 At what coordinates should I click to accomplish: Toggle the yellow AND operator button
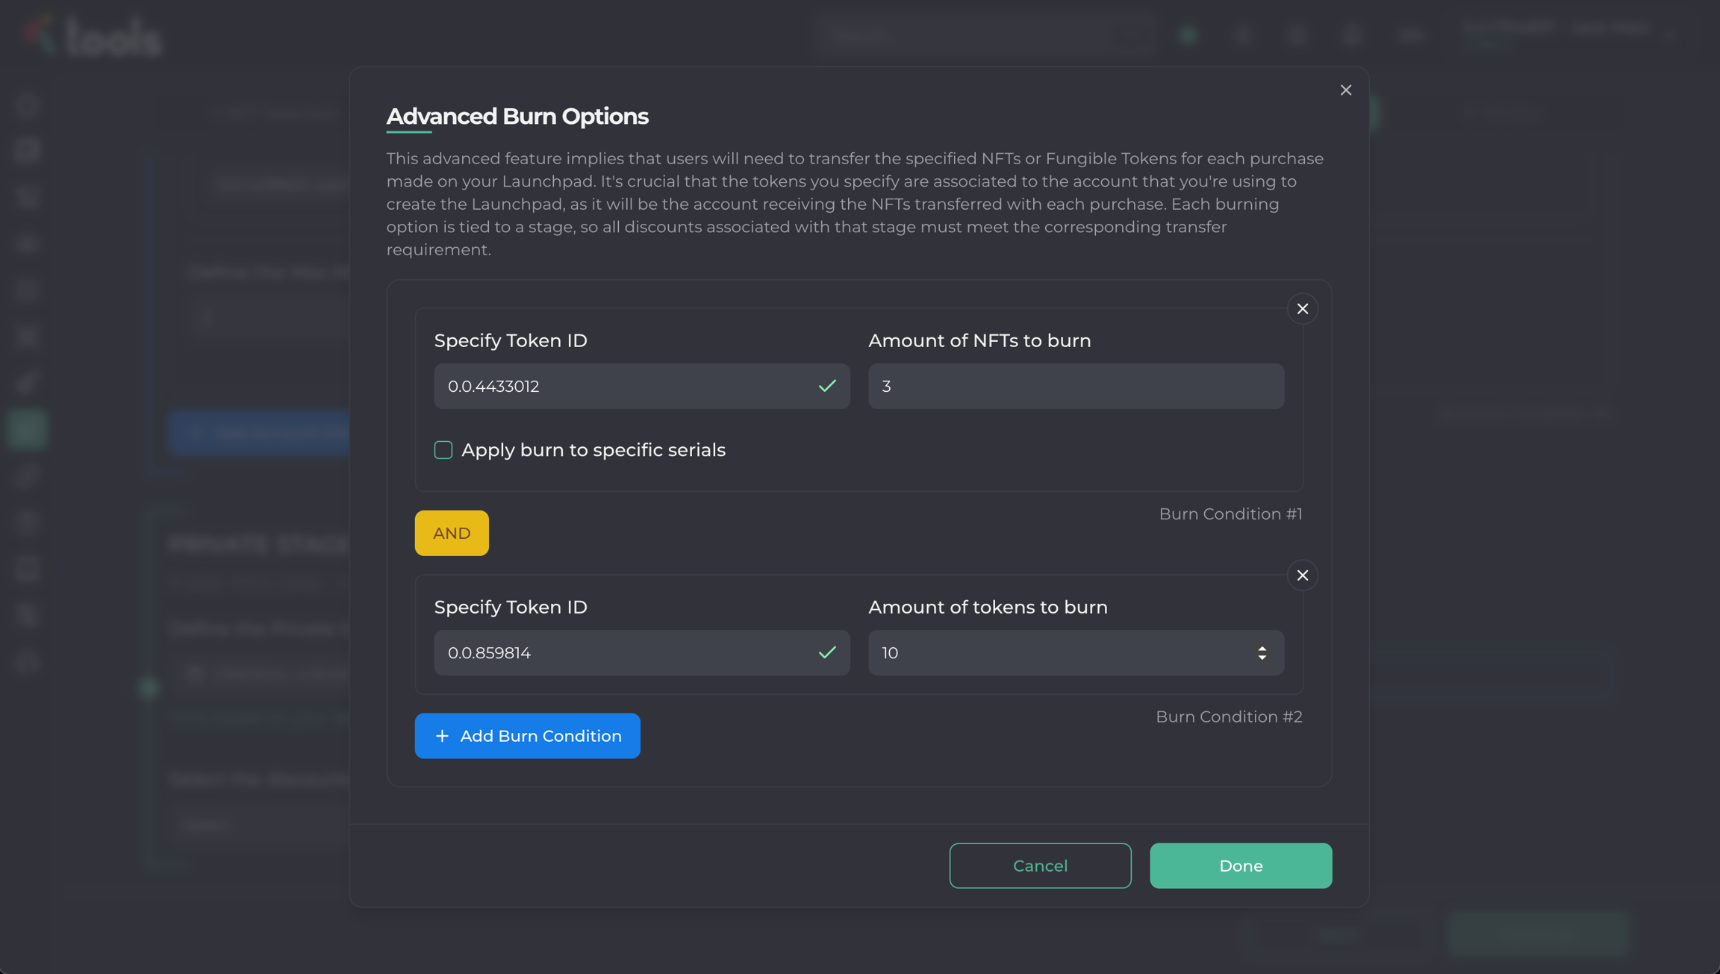click(452, 533)
